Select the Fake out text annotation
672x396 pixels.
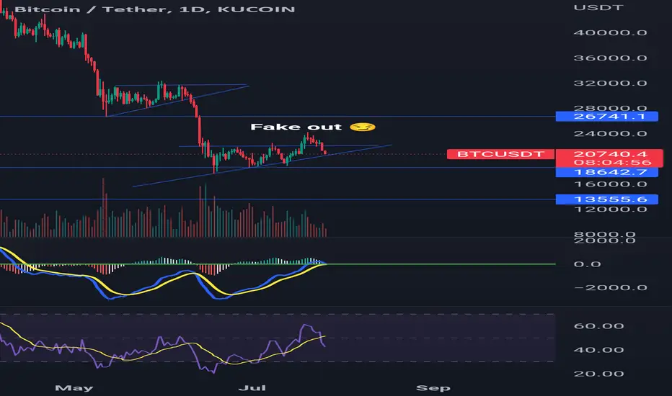pyautogui.click(x=296, y=127)
